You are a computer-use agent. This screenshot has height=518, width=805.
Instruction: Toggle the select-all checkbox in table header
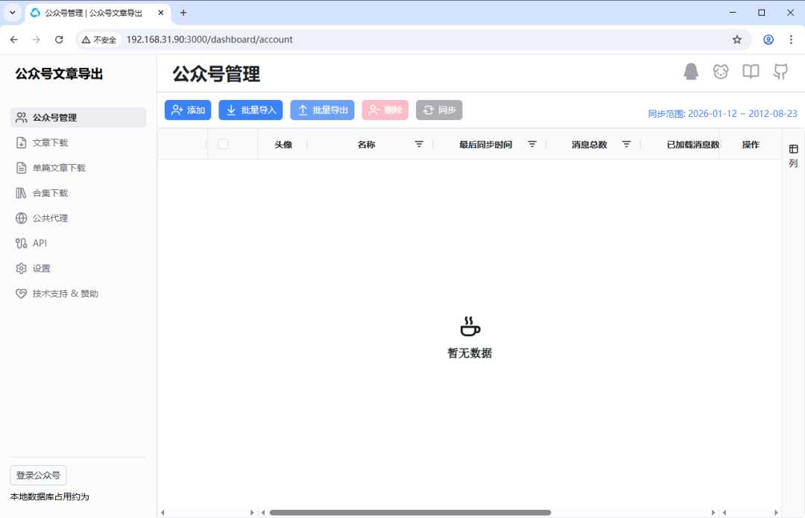click(x=221, y=144)
